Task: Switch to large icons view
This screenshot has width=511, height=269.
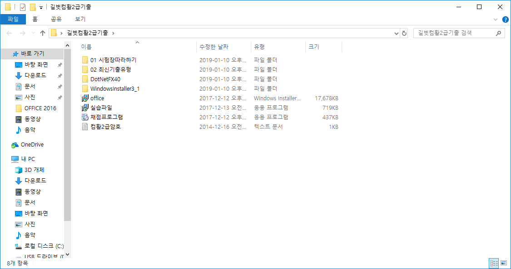Action: (503, 263)
